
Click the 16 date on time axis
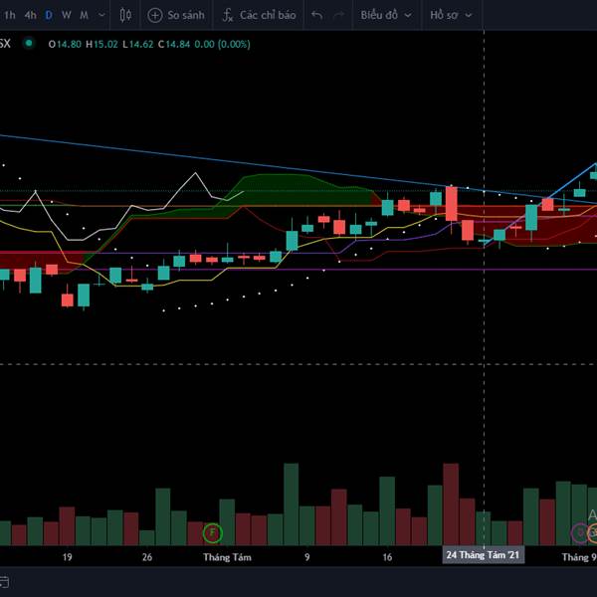click(387, 557)
